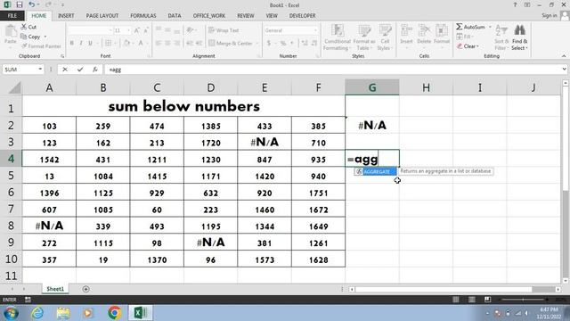
Task: Click the Undo arrow icon
Action: pyautogui.click(x=32, y=4)
